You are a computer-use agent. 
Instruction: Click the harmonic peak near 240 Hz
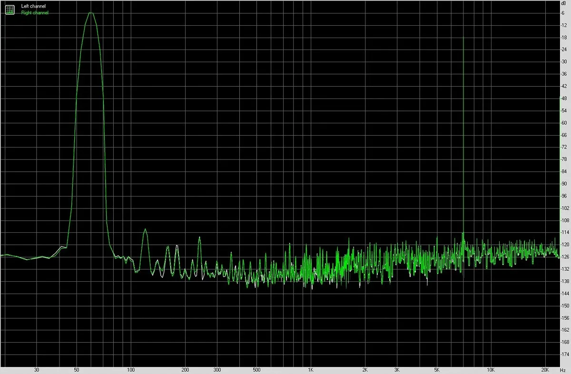199,237
